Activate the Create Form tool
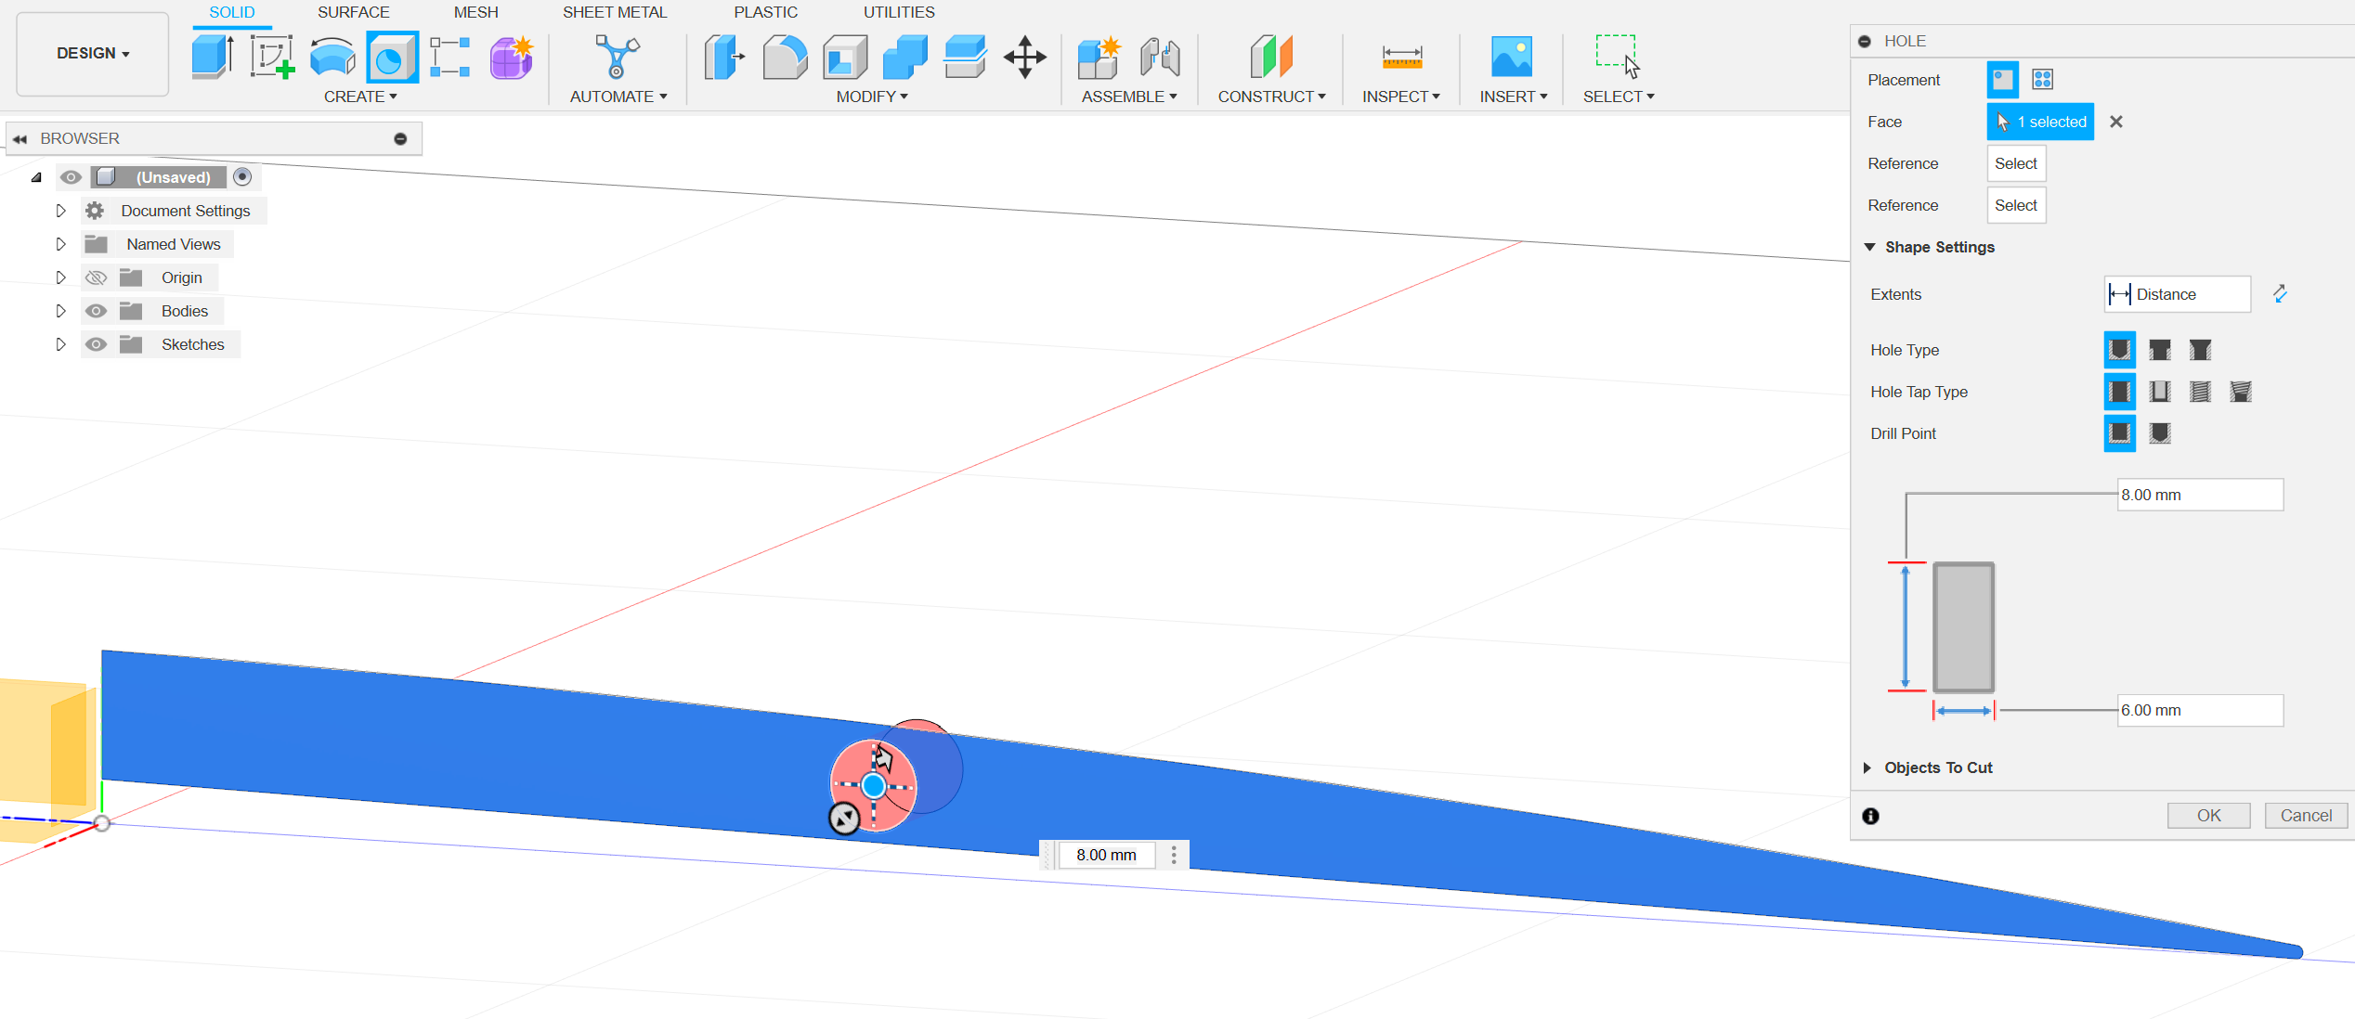 (511, 56)
